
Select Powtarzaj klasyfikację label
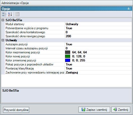(x=20, y=68)
